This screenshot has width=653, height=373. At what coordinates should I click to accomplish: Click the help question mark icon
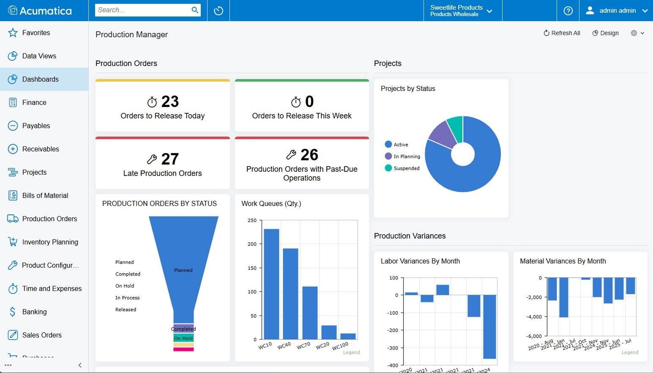click(x=568, y=11)
